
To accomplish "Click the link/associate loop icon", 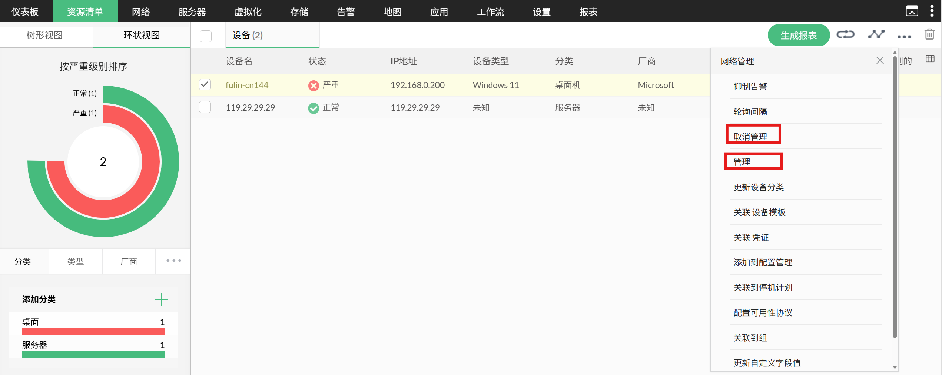I will tap(845, 34).
